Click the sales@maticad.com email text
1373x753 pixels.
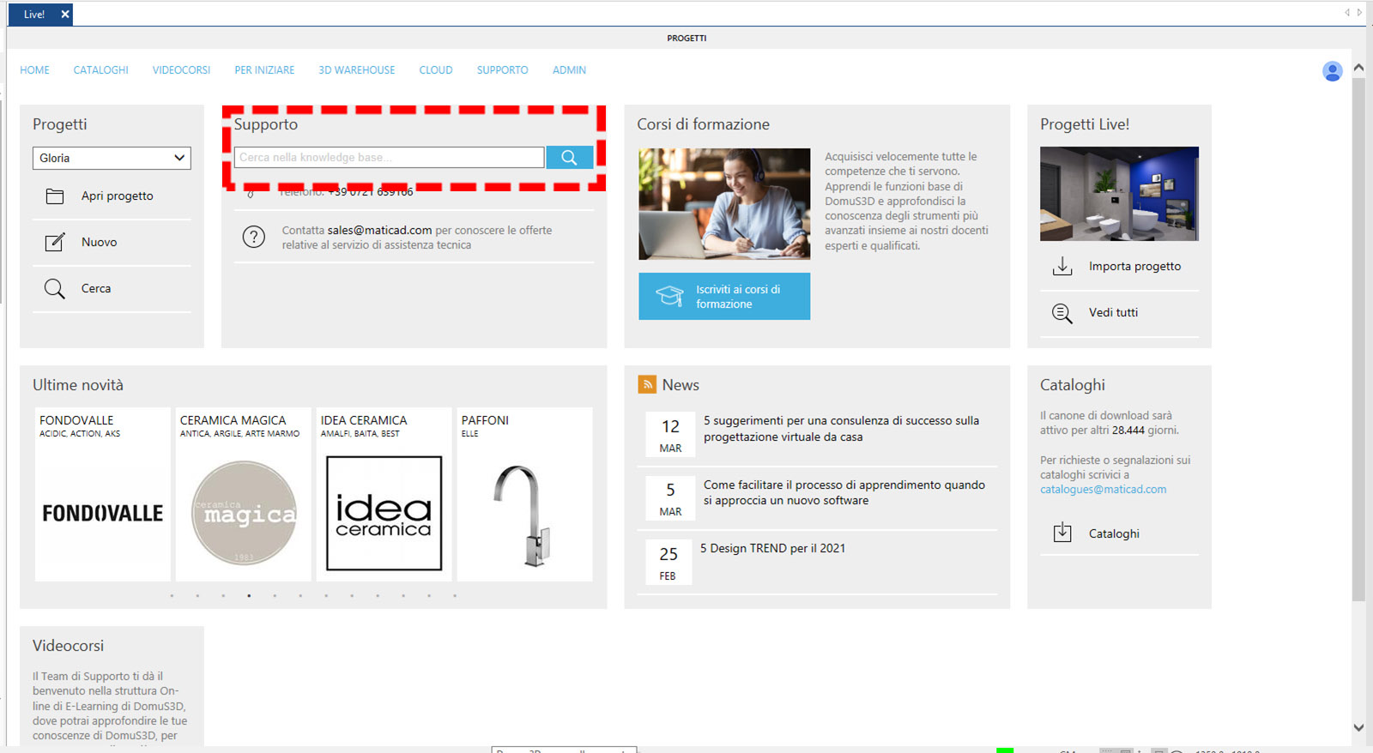click(379, 231)
